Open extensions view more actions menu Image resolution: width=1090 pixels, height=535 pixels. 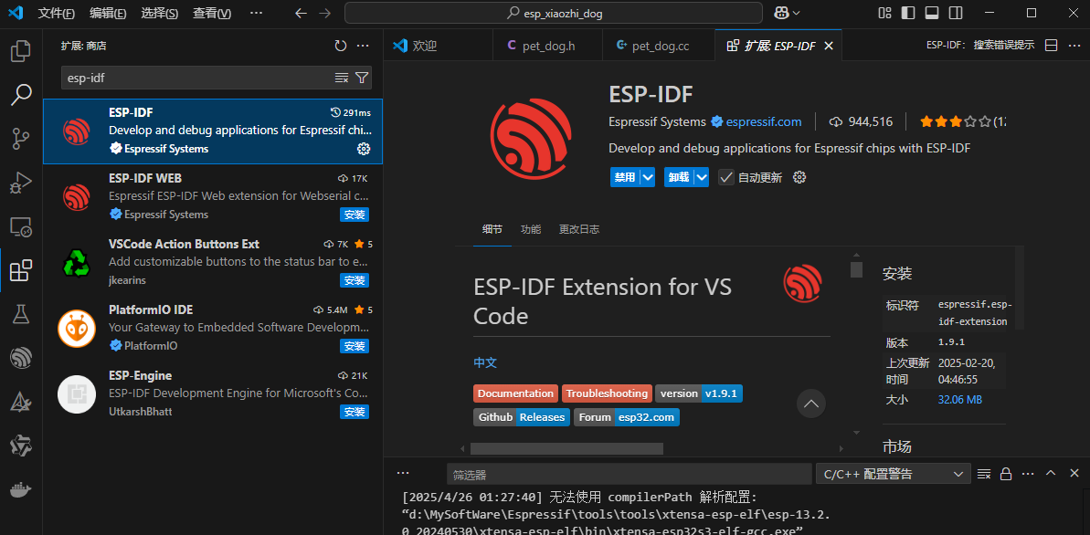[x=362, y=46]
